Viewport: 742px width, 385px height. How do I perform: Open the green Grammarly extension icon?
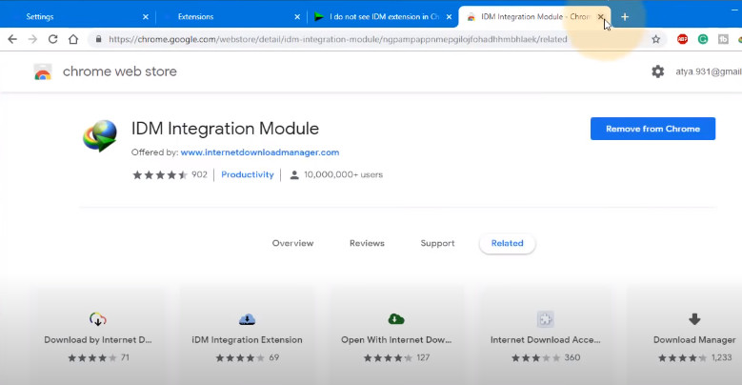[x=703, y=39]
